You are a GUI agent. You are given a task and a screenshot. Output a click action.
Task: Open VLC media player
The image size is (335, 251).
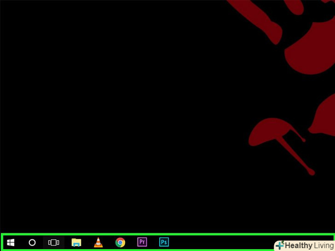(98, 242)
